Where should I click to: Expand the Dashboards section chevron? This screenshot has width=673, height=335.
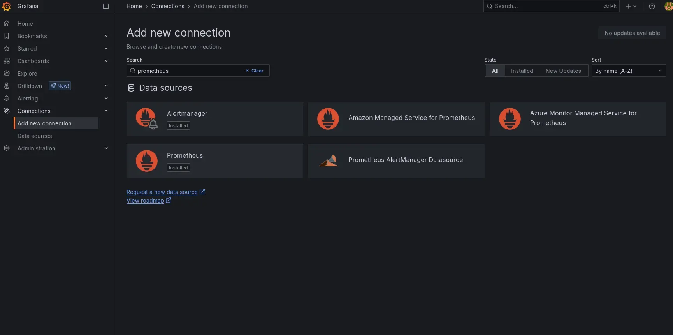pyautogui.click(x=106, y=61)
